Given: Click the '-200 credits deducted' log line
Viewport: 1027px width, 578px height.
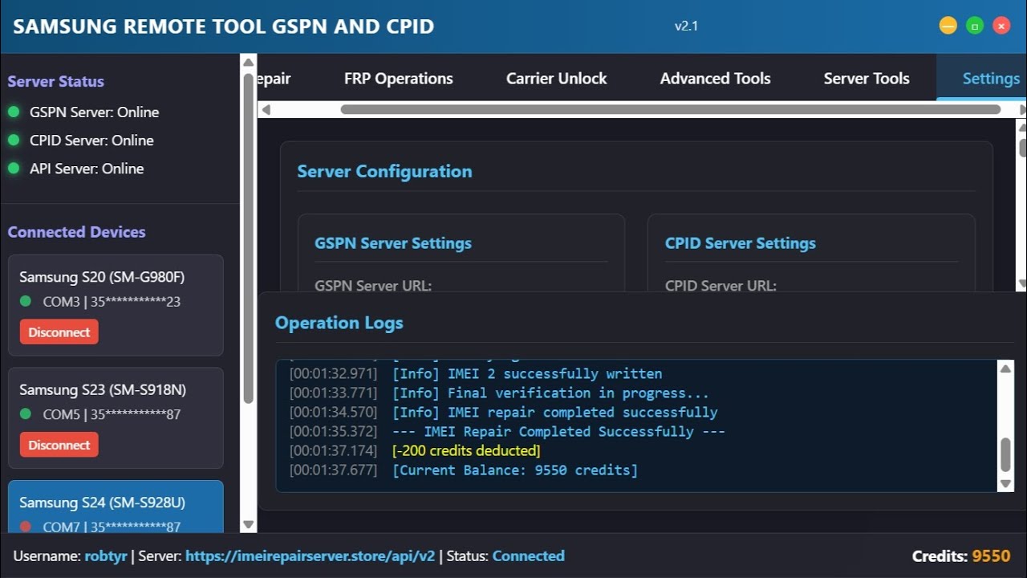Looking at the screenshot, I should 466,450.
